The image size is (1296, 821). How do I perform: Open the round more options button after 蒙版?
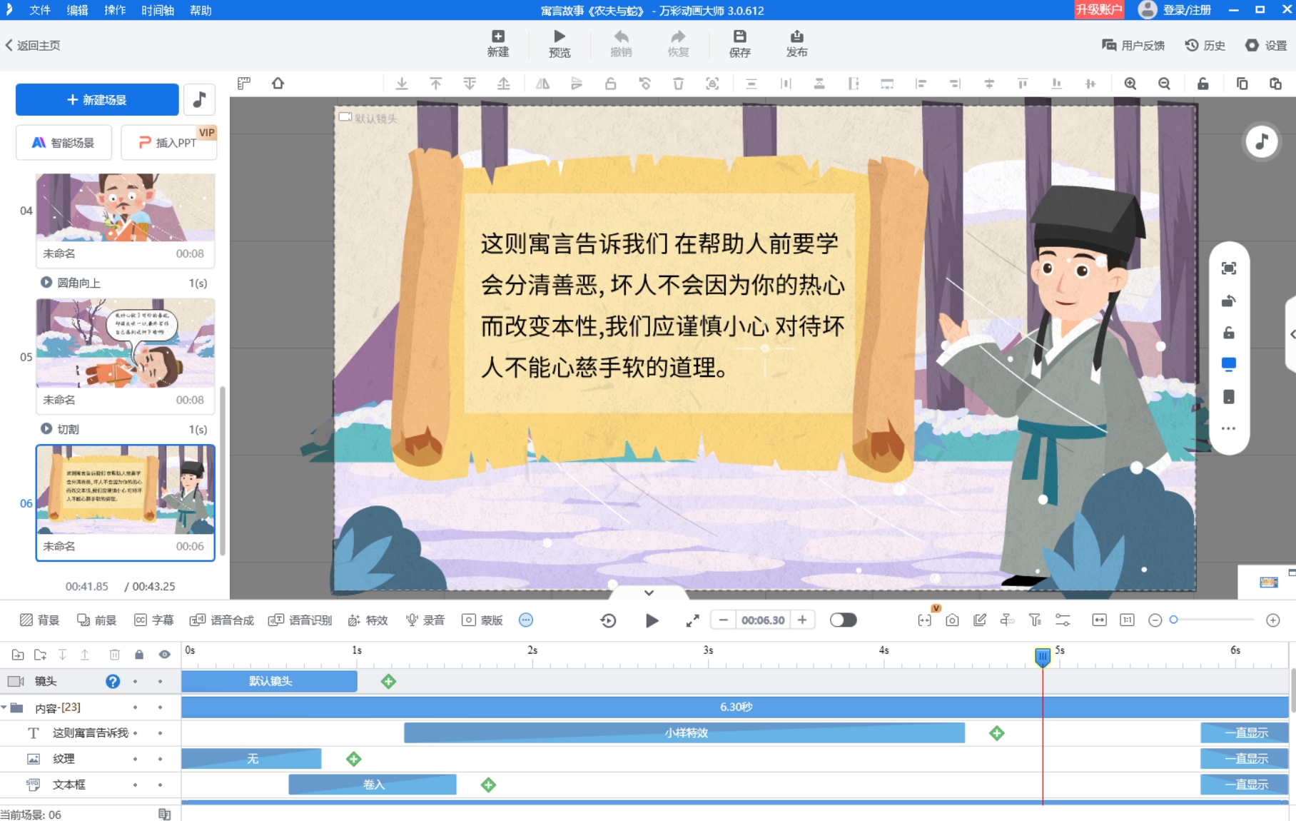pyautogui.click(x=526, y=620)
